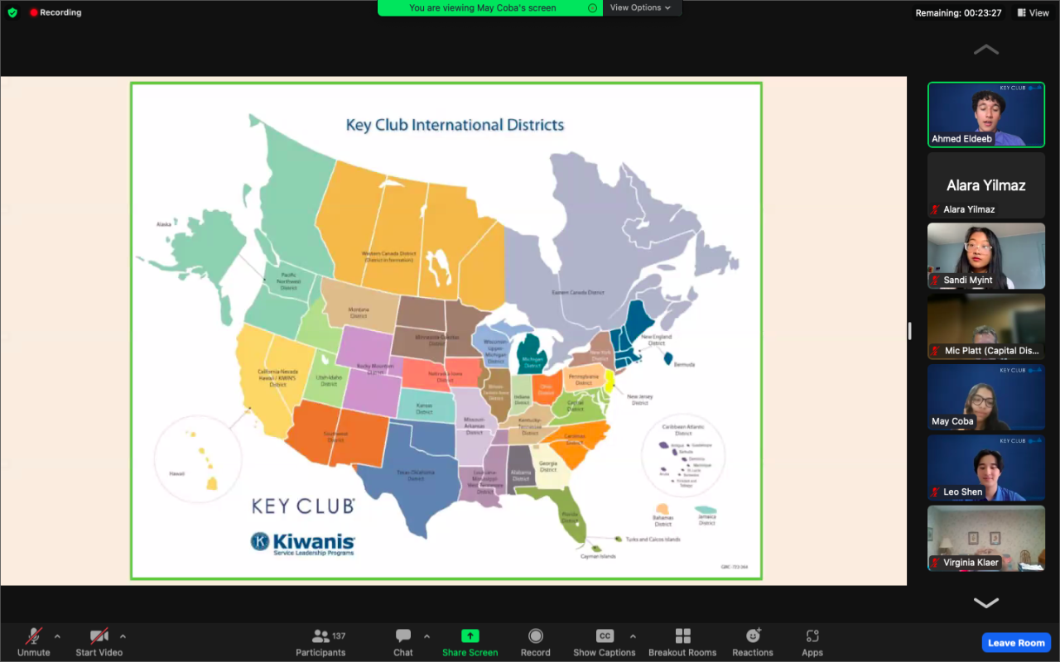Click the screen share info icon
The image size is (1060, 662).
click(x=592, y=8)
